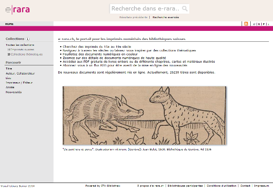Click the 'Feuilletez des documents numériques' bullet
273x188 pixels.
100,54
